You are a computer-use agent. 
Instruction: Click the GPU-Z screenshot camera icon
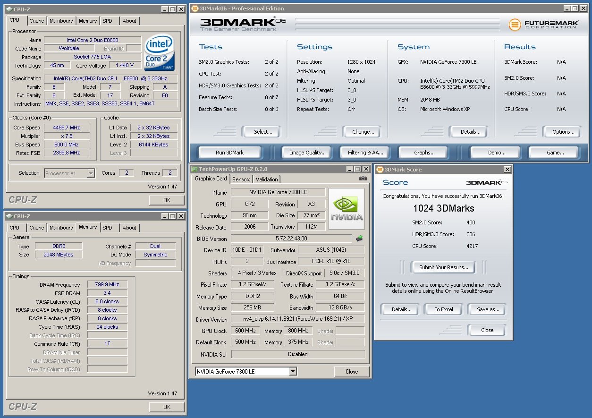tap(363, 179)
